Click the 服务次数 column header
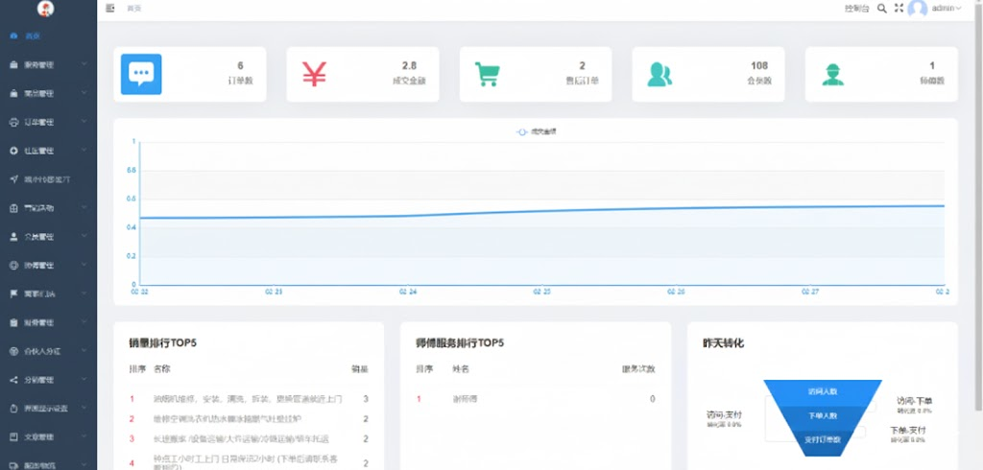This screenshot has height=470, width=983. 638,369
